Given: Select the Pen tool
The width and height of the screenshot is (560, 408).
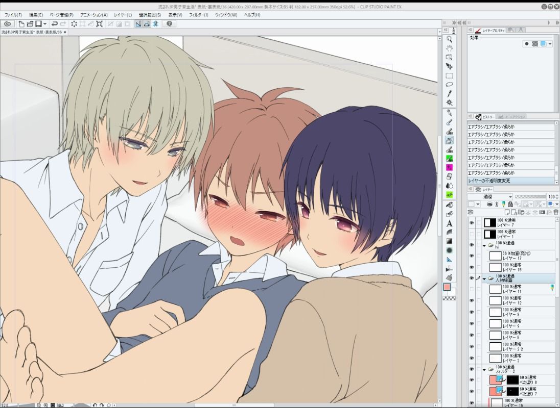Looking at the screenshot, I should (x=449, y=113).
